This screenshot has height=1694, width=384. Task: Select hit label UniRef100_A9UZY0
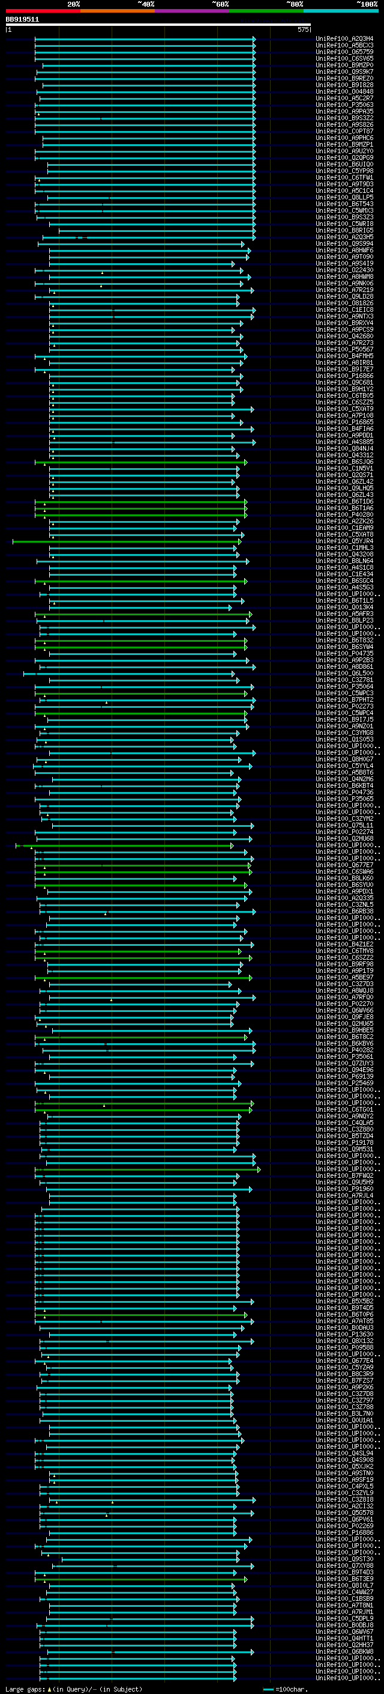(344, 151)
